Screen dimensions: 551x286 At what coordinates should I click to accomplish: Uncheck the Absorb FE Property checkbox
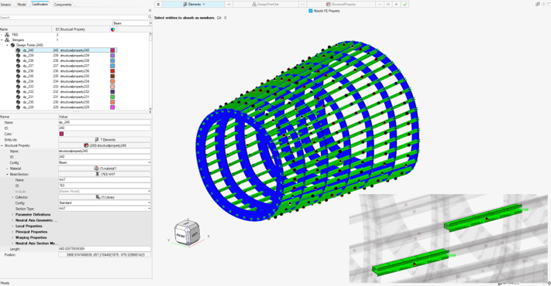(310, 11)
